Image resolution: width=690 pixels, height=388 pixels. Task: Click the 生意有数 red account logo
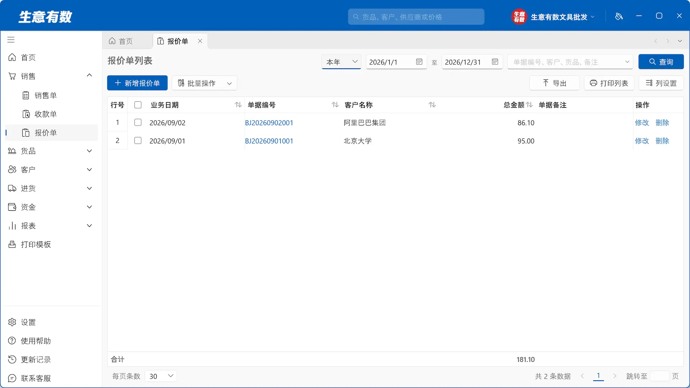[x=519, y=17]
